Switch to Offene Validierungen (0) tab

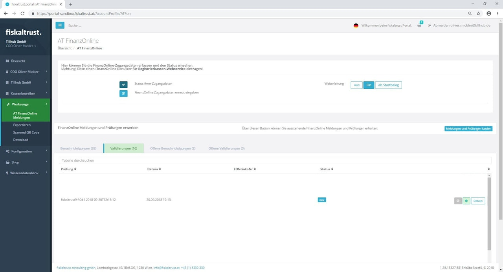click(226, 148)
